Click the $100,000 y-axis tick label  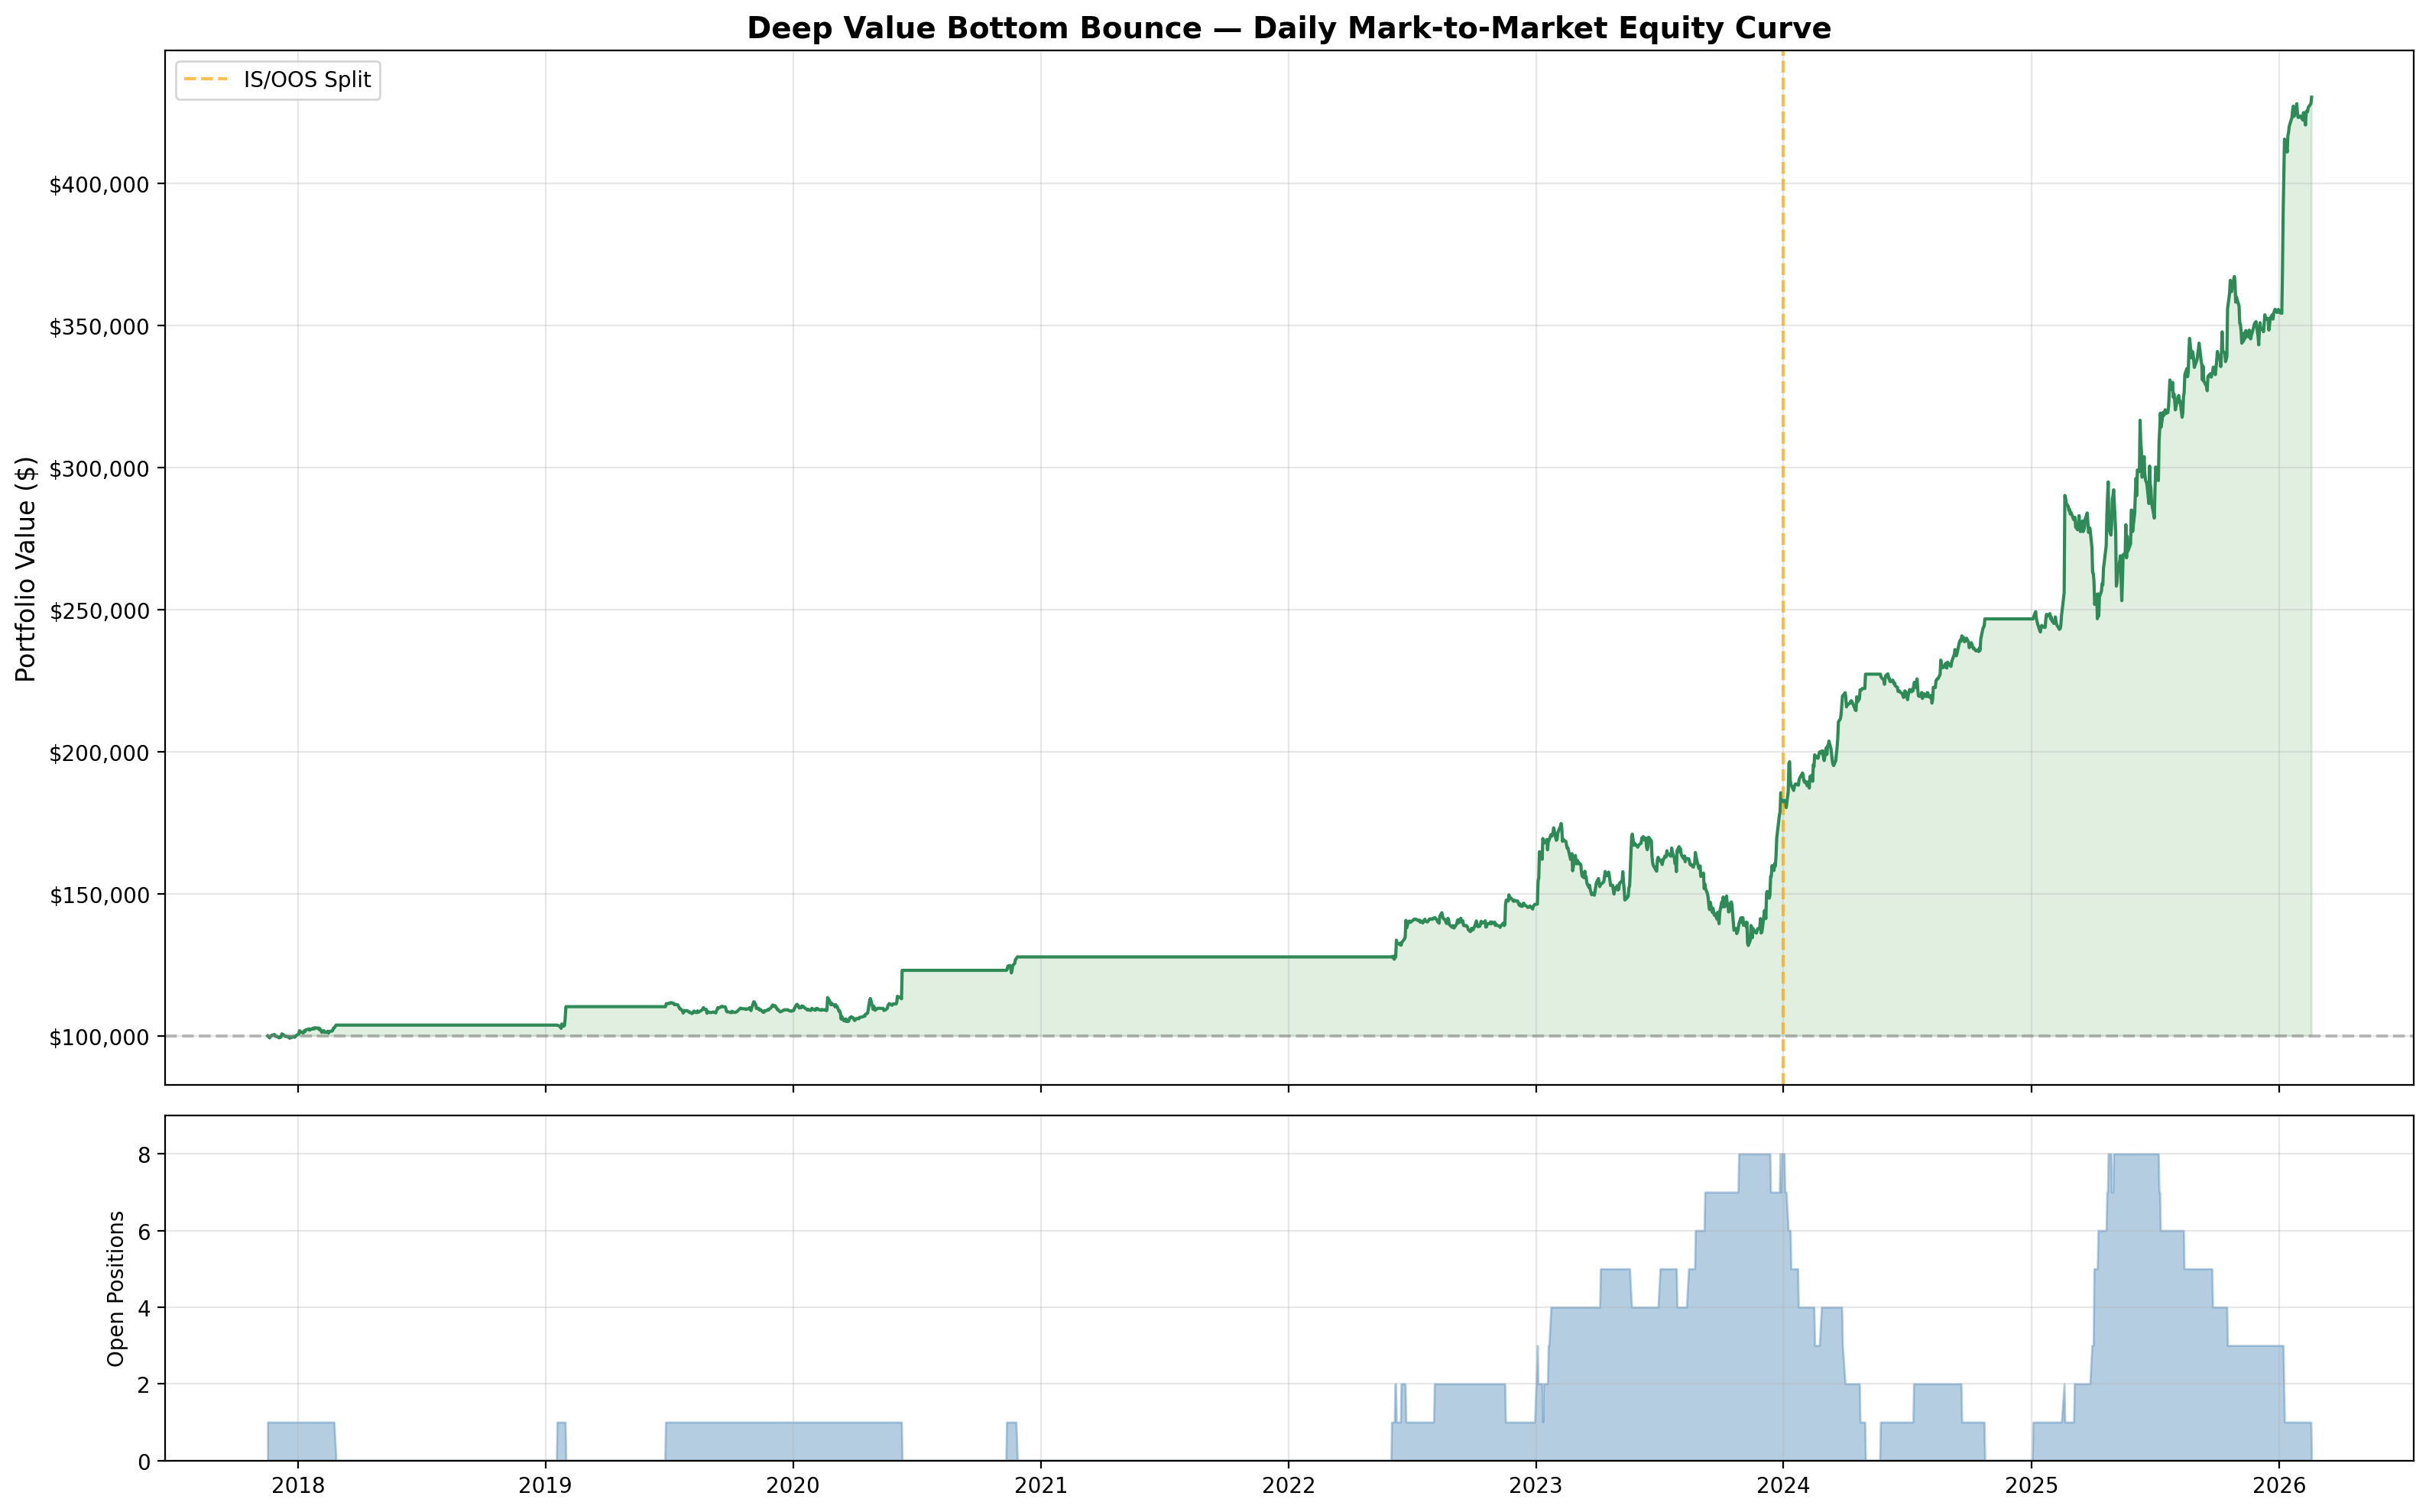point(98,1038)
